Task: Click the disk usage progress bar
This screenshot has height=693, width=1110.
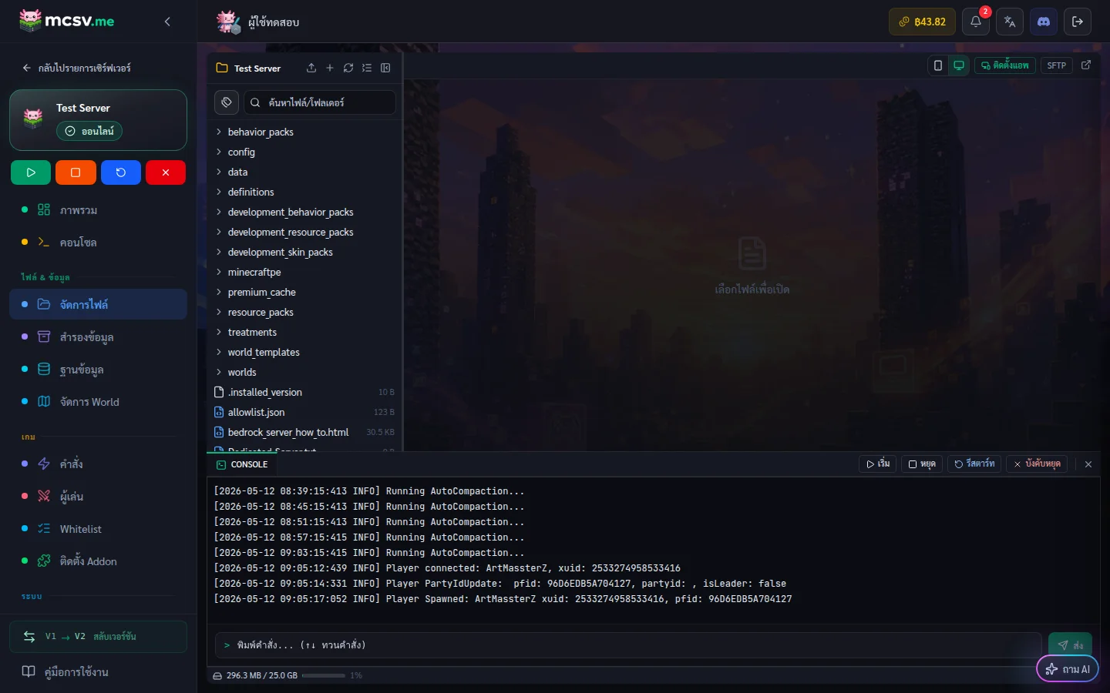Action: pyautogui.click(x=324, y=675)
